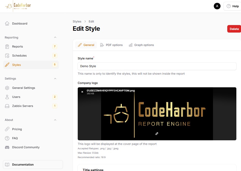The width and height of the screenshot is (241, 171).
Task: Click the breadcrumb chevron separator
Action: (x=85, y=21)
